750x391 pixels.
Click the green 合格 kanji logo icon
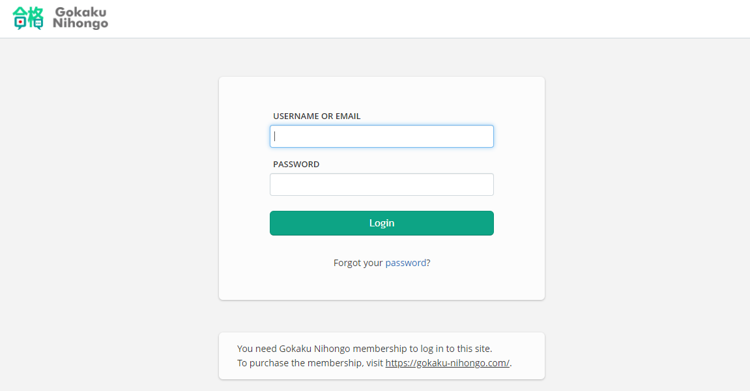coord(28,18)
